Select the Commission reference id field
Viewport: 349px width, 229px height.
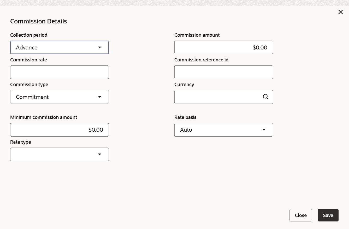[x=223, y=72]
